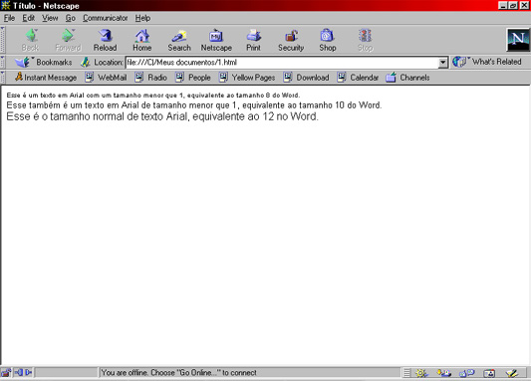Open the Yellow Pages shortcut
Image resolution: width=531 pixels, height=381 pixels.
point(247,78)
